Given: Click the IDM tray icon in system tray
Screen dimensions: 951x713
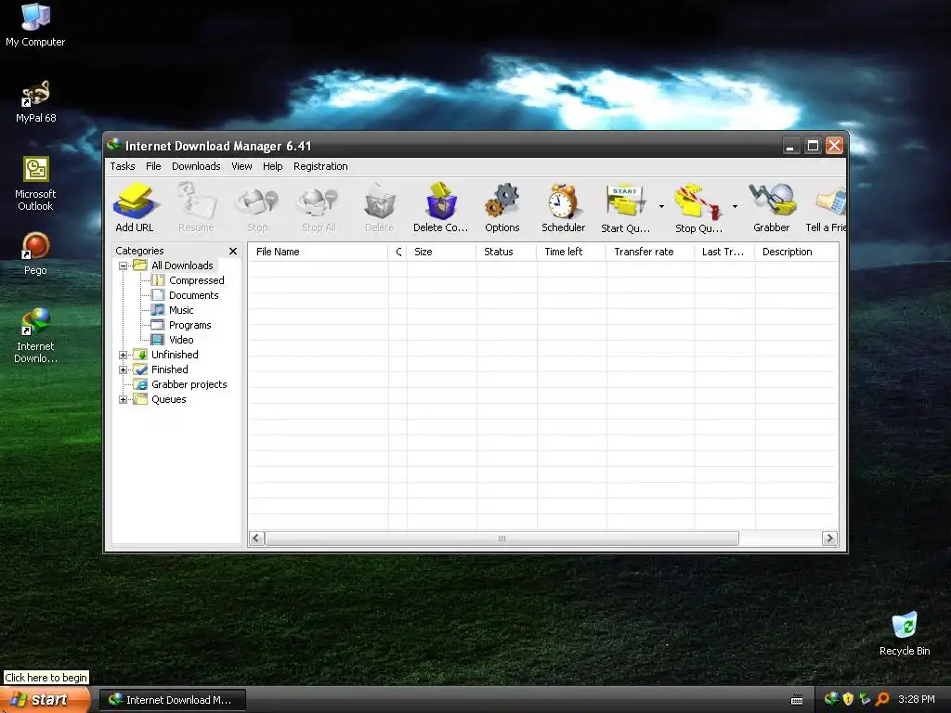Looking at the screenshot, I should point(831,699).
